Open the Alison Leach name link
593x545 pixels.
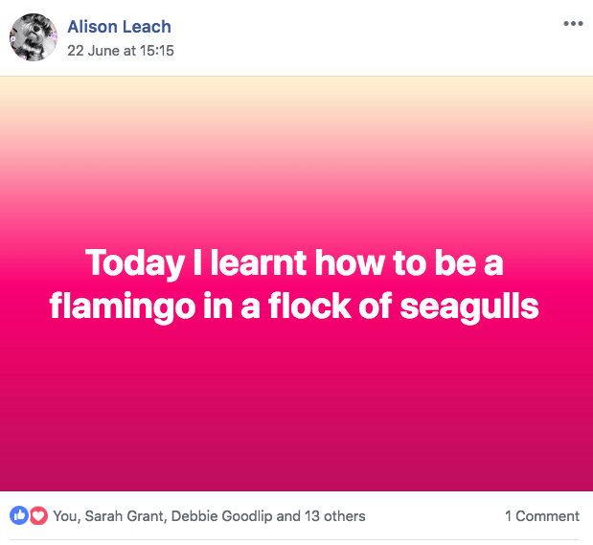pos(119,27)
